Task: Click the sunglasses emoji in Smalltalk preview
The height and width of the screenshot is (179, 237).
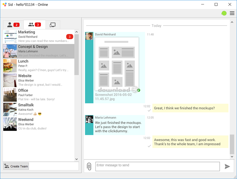Action: (40, 114)
